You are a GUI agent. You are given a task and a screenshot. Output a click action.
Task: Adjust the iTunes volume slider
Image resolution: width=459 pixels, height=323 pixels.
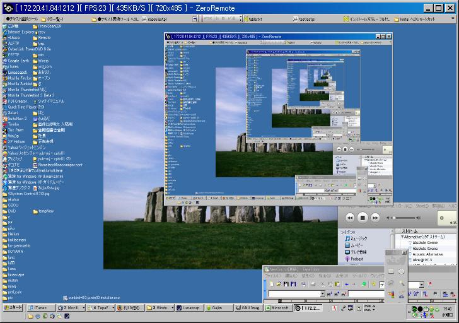(404, 218)
